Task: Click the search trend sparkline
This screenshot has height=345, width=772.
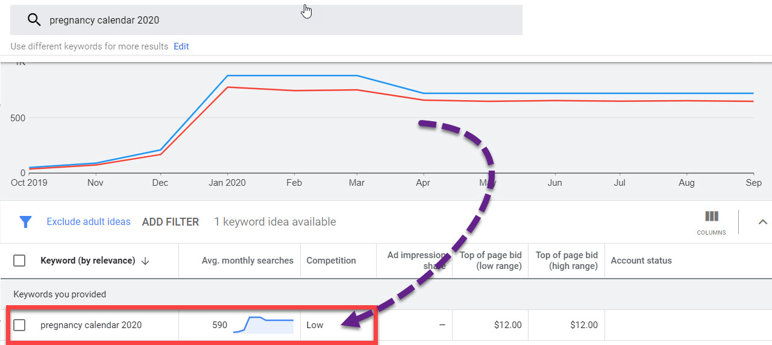Action: click(263, 325)
